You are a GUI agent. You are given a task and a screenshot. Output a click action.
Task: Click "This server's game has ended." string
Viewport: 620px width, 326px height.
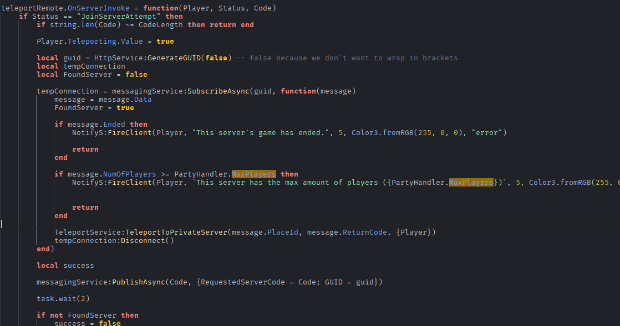tap(262, 132)
